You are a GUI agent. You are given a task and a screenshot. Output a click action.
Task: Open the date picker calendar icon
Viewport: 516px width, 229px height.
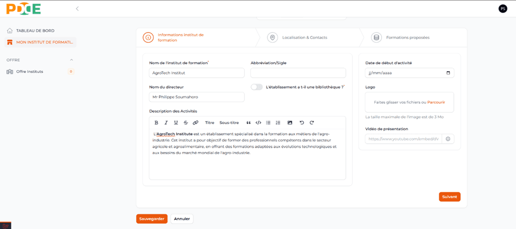tap(448, 73)
